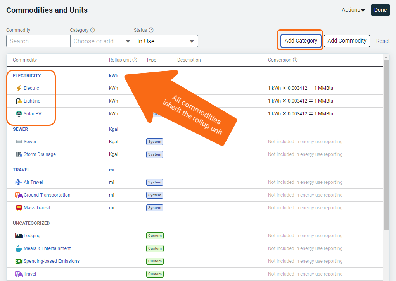Click the UNCATEGORIZED group heading
This screenshot has width=396, height=281.
pos(31,223)
